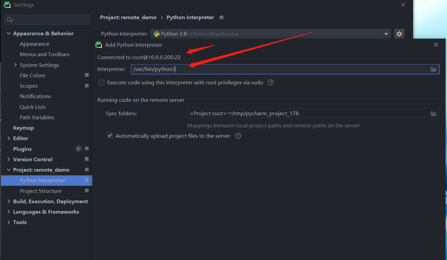Select Project Structure in the sidebar

click(x=41, y=191)
